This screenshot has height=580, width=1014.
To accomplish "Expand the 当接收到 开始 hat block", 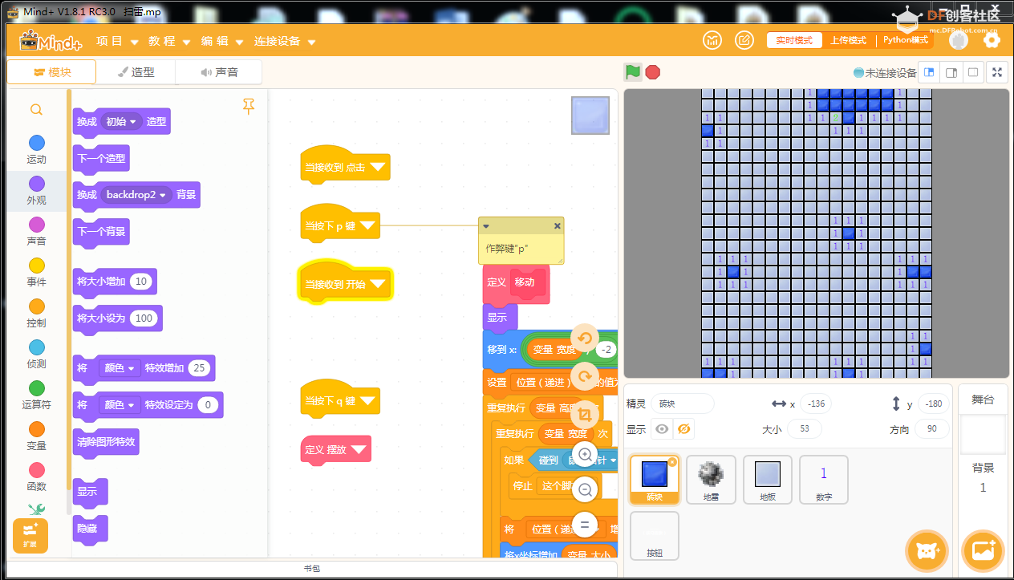I will (x=379, y=285).
